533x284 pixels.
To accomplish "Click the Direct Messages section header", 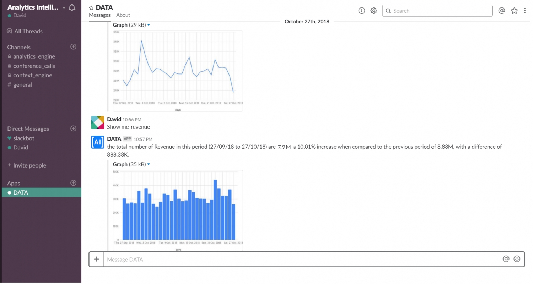I will (28, 129).
